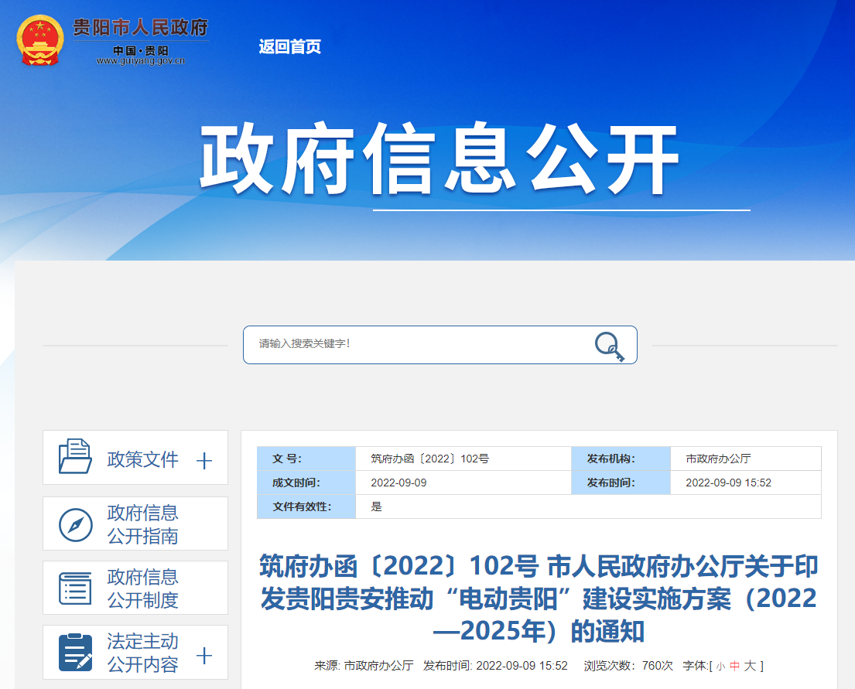Click 贵阳市人民政府 site title
This screenshot has height=689, width=855.
coord(141,27)
